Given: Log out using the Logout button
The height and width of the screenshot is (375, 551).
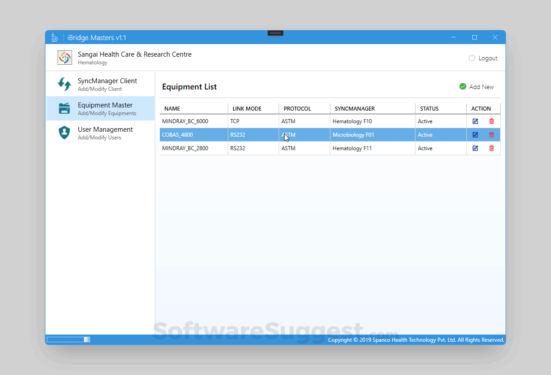Looking at the screenshot, I should click(483, 58).
